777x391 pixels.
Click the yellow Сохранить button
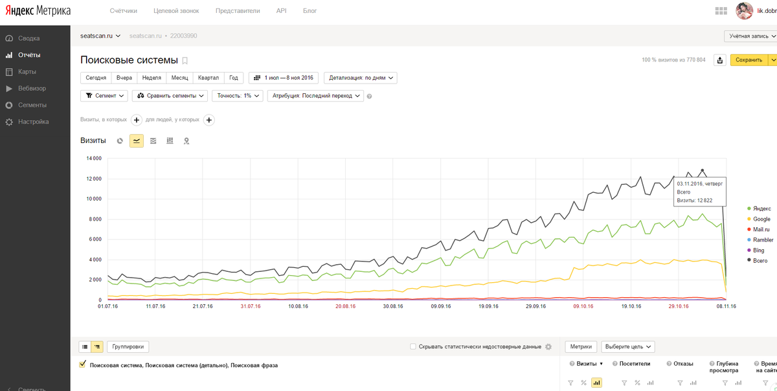[749, 60]
